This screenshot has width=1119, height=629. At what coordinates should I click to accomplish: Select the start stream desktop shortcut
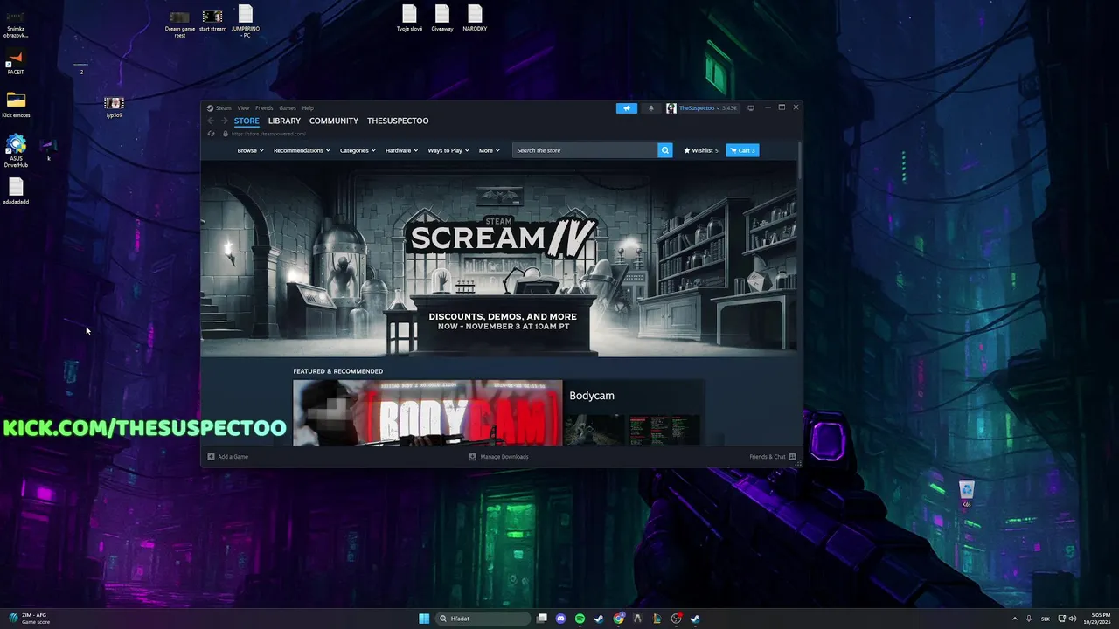212,21
